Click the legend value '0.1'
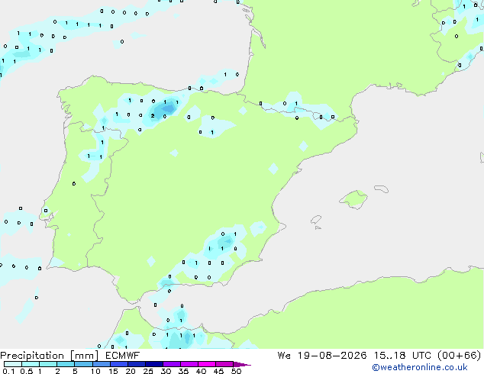Image resolution: width=484 pixels, height=374 pixels. click(x=8, y=371)
